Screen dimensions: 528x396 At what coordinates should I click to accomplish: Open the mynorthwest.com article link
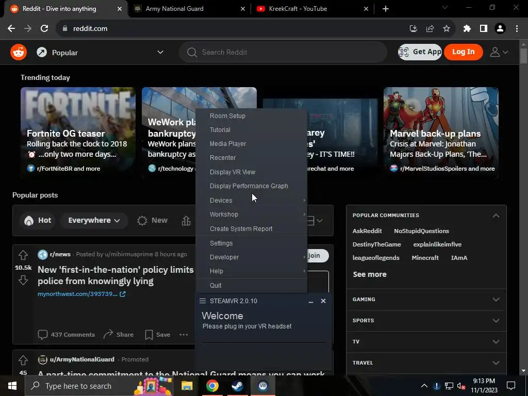pos(81,294)
